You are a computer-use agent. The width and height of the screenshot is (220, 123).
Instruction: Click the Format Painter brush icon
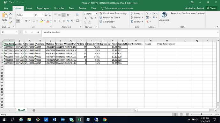coord(11,22)
